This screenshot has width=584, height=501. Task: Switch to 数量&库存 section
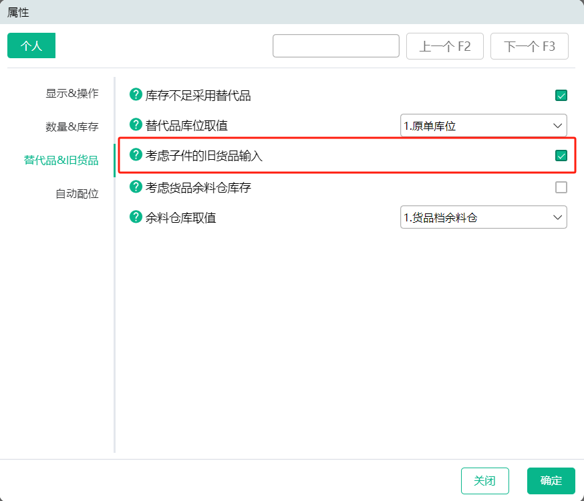72,126
